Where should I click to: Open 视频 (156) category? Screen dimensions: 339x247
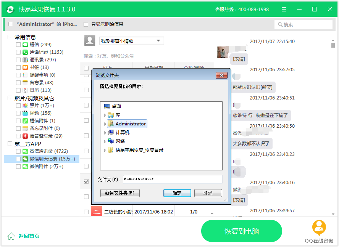(40, 113)
